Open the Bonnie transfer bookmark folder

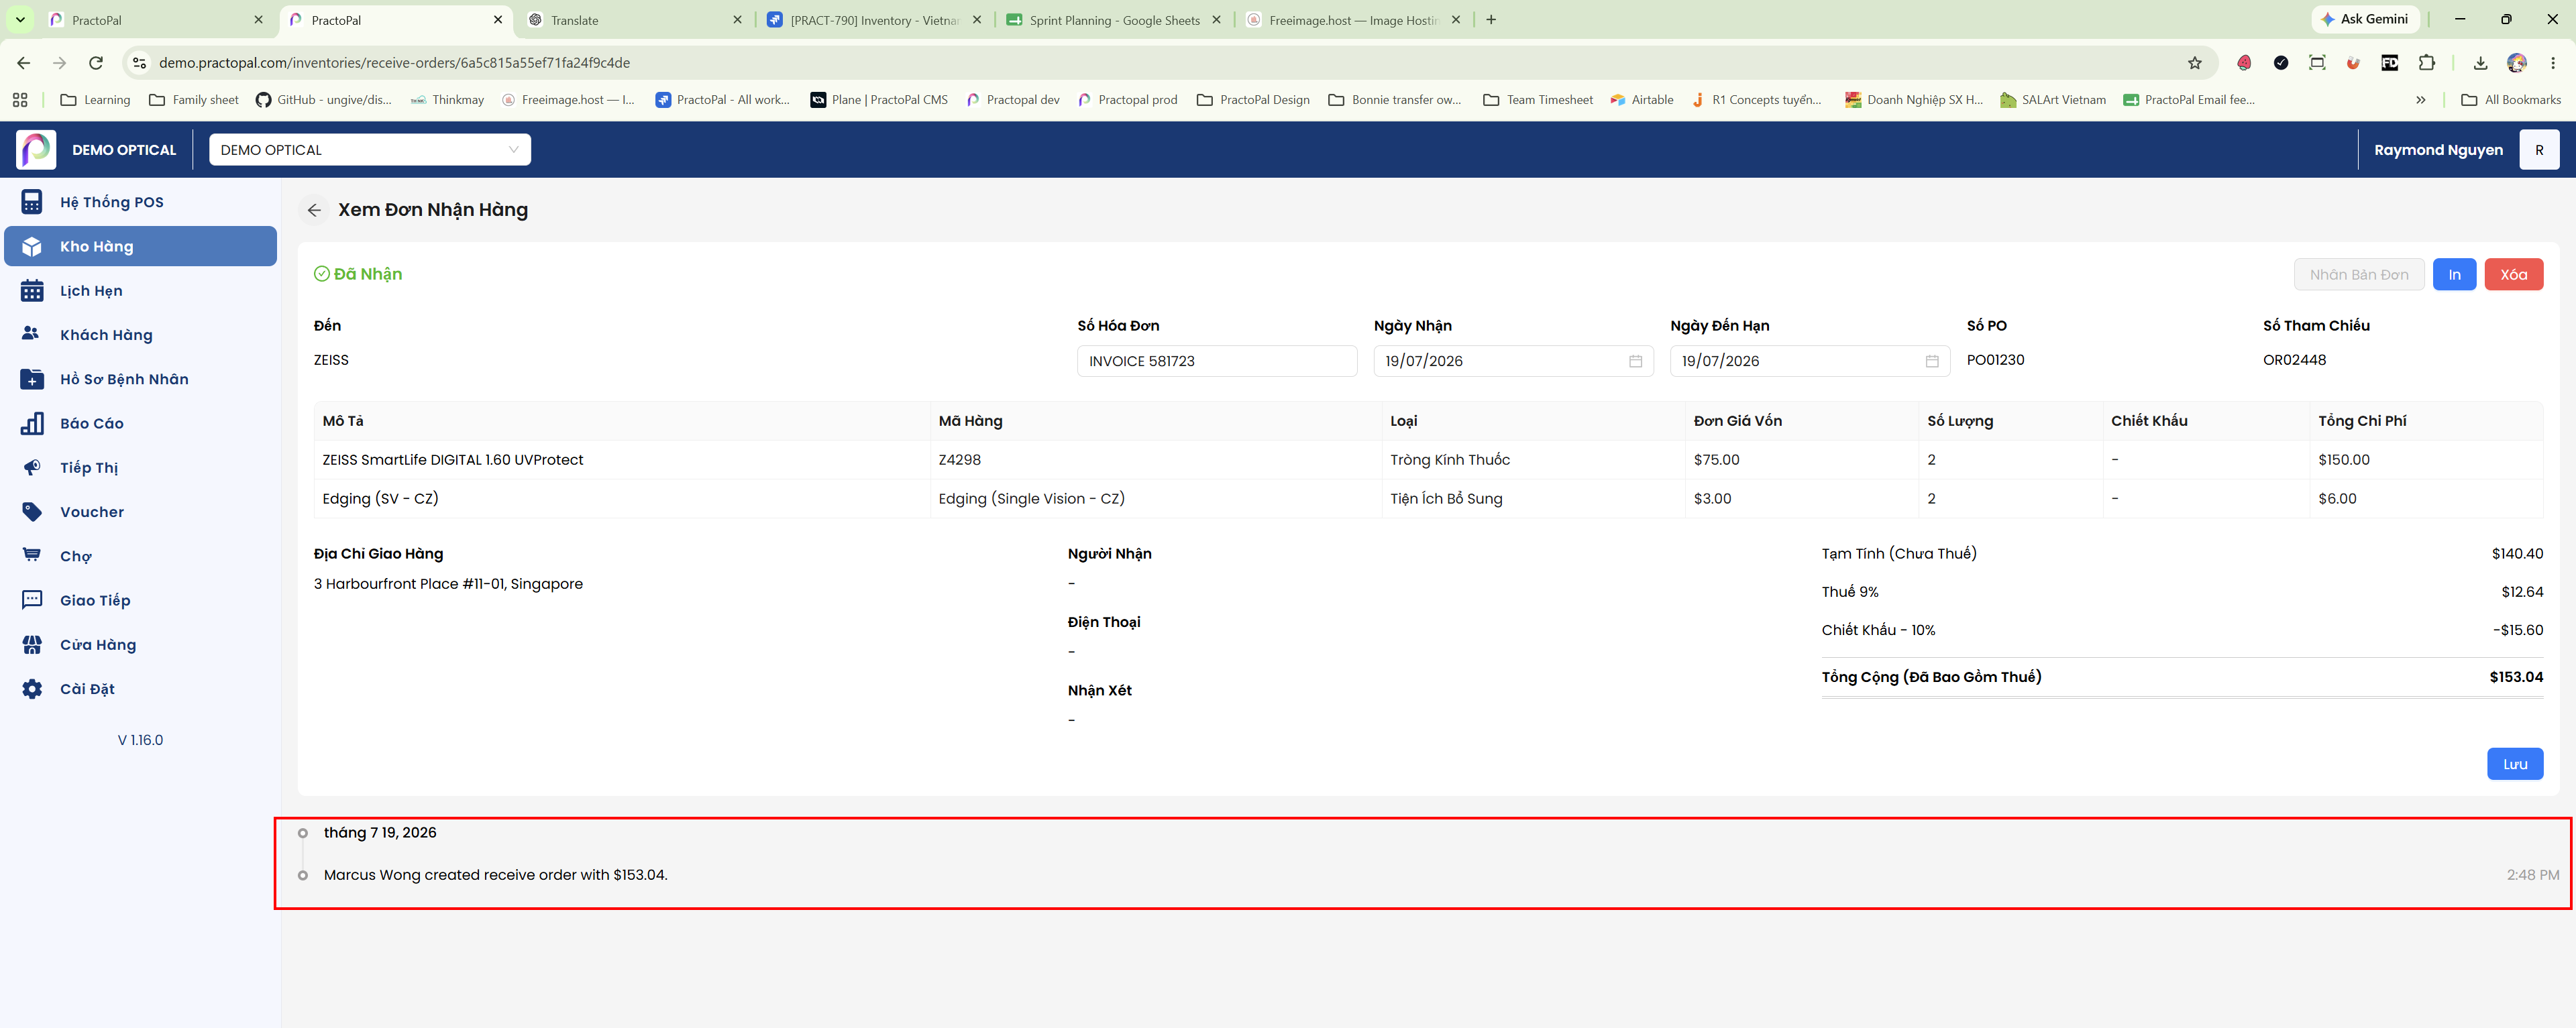pos(1395,100)
